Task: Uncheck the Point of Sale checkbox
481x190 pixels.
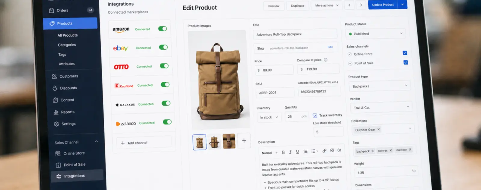Action: pos(406,62)
